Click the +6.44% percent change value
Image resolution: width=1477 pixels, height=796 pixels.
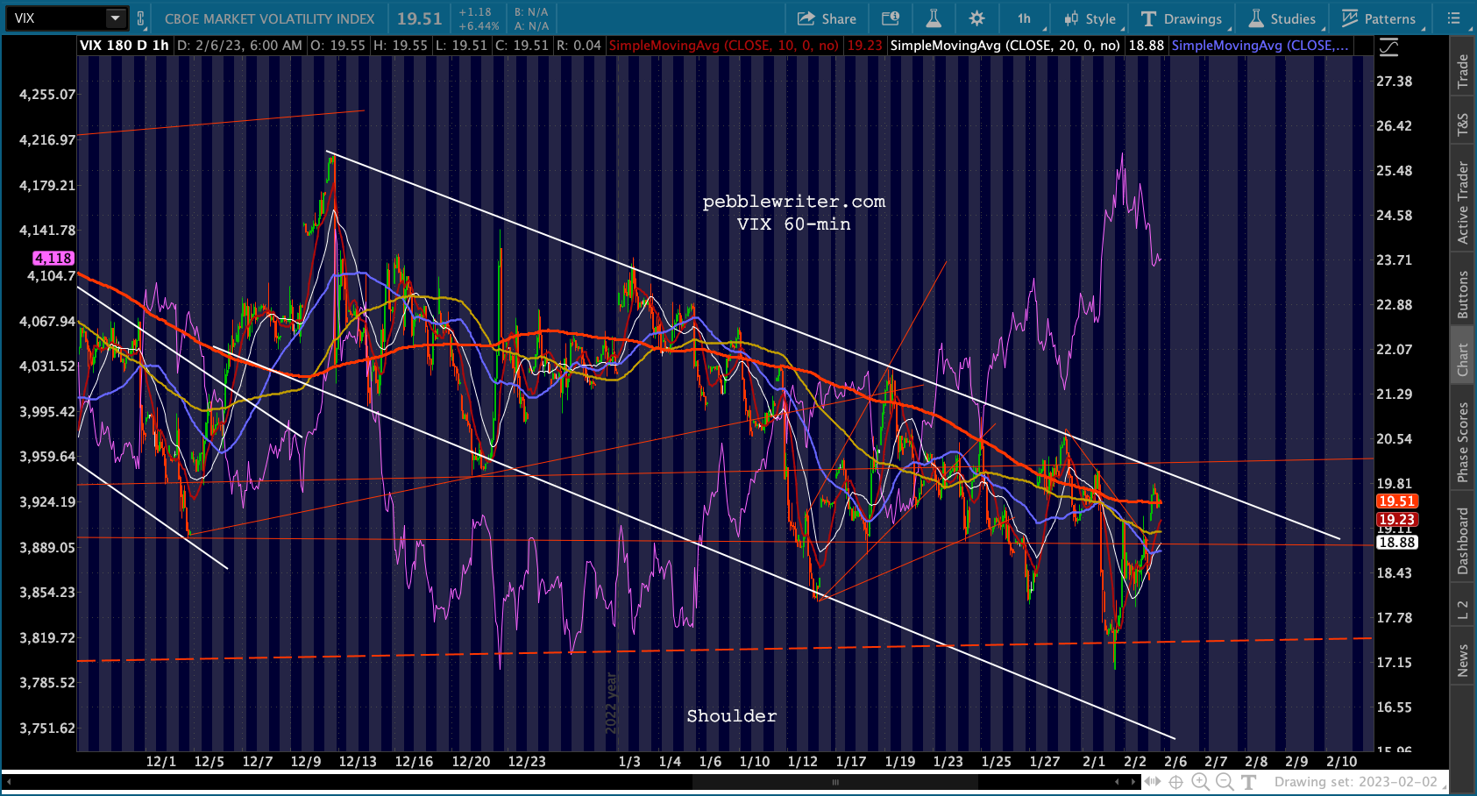tap(479, 26)
